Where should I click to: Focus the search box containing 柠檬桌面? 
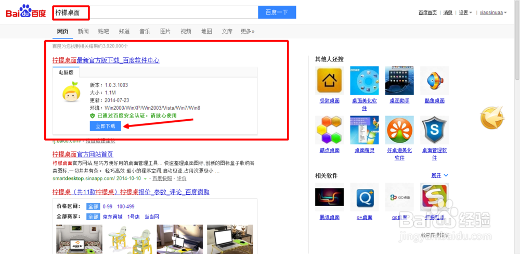point(155,12)
